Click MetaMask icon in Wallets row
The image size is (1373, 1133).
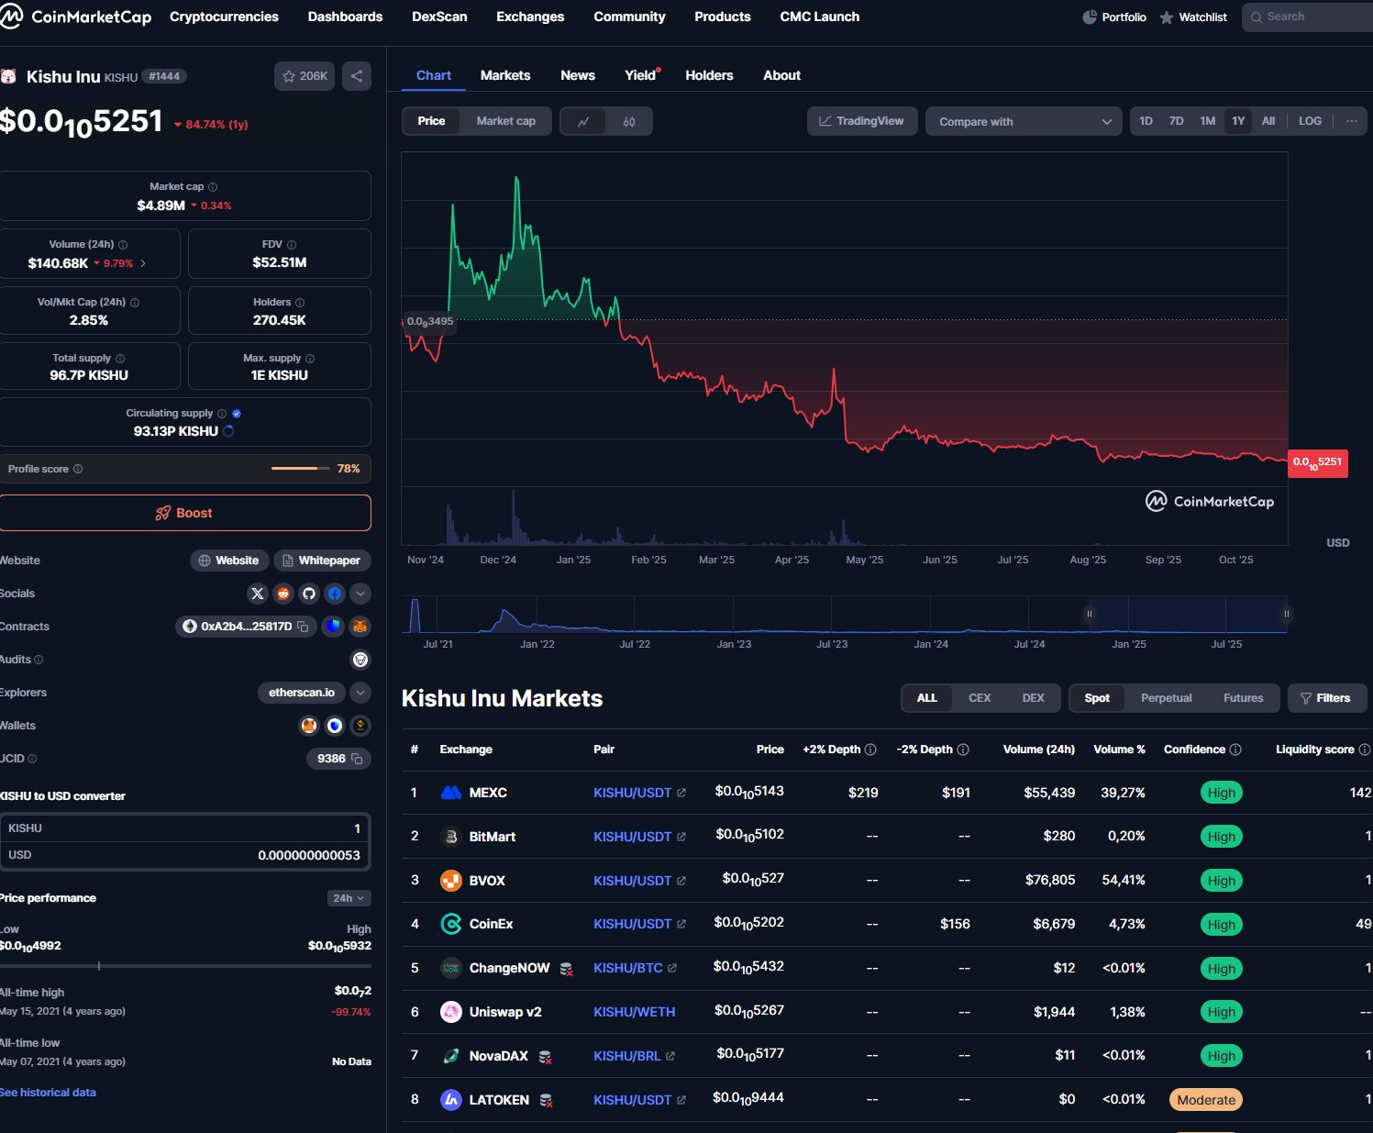click(x=309, y=726)
